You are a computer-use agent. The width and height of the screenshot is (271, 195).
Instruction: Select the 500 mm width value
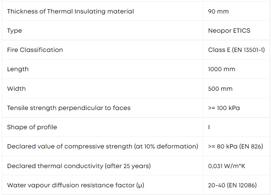click(220, 89)
